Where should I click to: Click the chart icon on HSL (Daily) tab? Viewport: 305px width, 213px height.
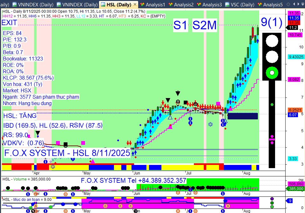point(103,4)
